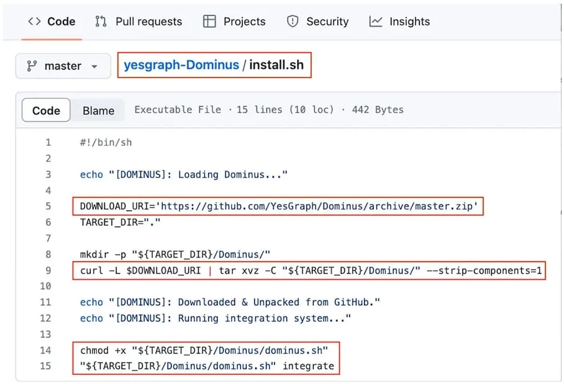Select line number 9 in gutter
The height and width of the screenshot is (384, 564).
click(x=48, y=270)
